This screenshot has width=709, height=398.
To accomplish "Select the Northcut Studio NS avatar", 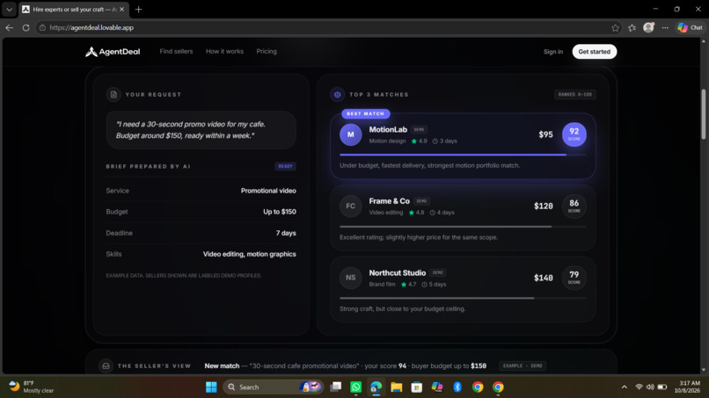I will (x=350, y=278).
